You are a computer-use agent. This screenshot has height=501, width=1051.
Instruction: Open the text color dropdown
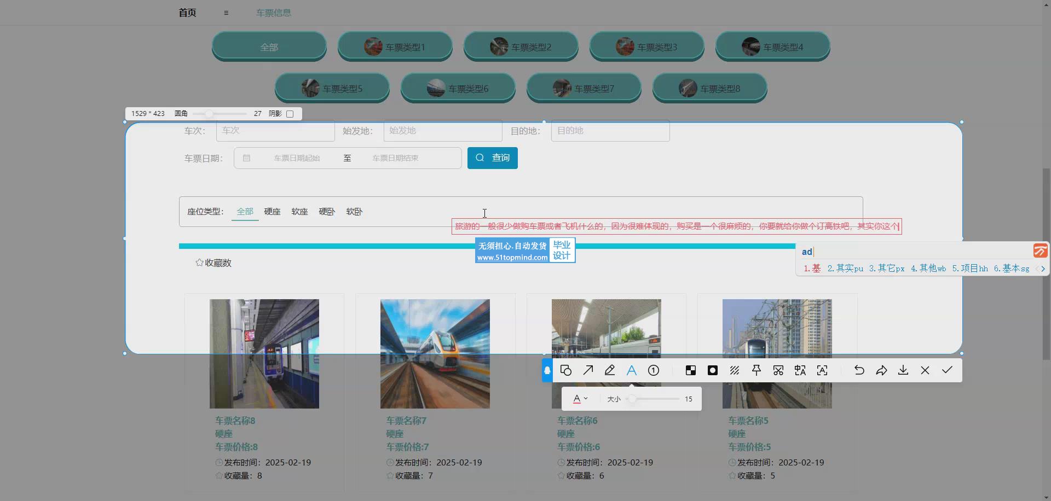click(580, 399)
